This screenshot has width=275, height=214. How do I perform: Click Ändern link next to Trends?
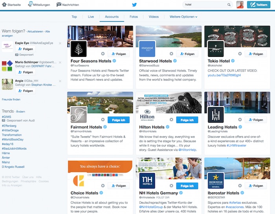click(20, 111)
